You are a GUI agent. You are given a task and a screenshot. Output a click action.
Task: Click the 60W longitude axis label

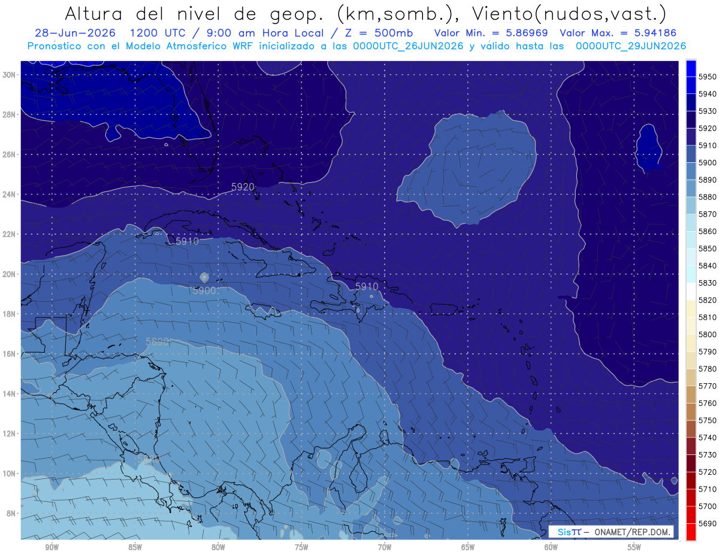551,548
